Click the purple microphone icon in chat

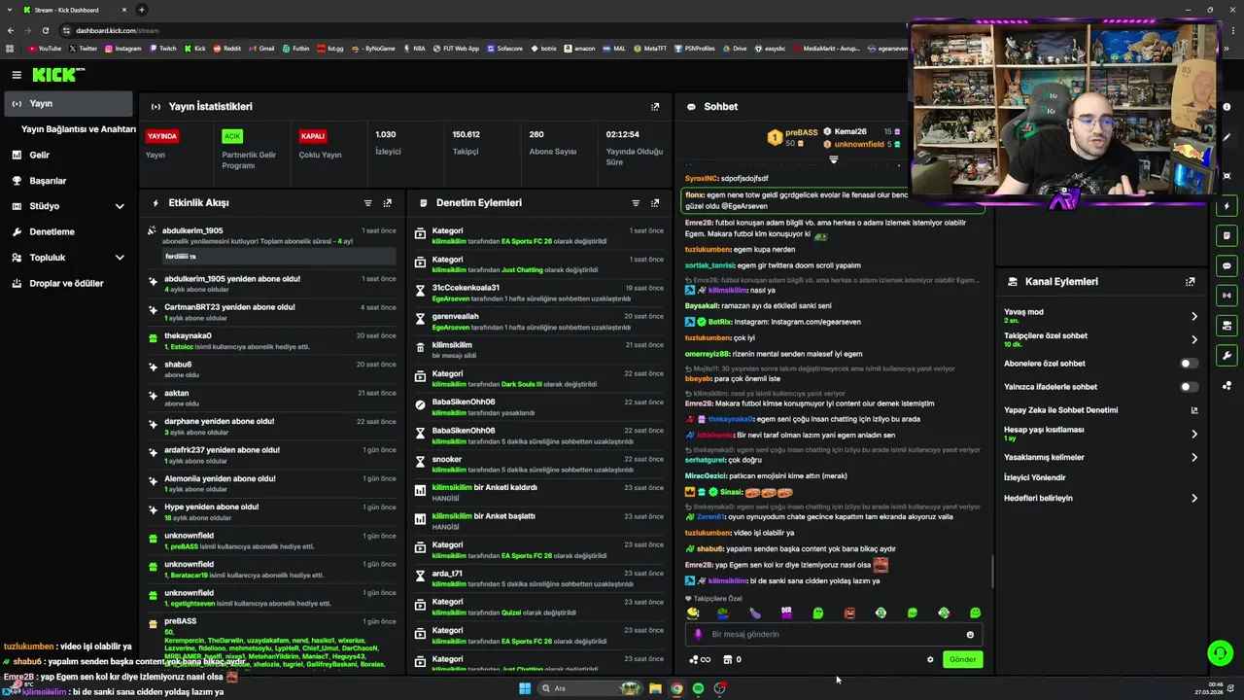(x=698, y=635)
